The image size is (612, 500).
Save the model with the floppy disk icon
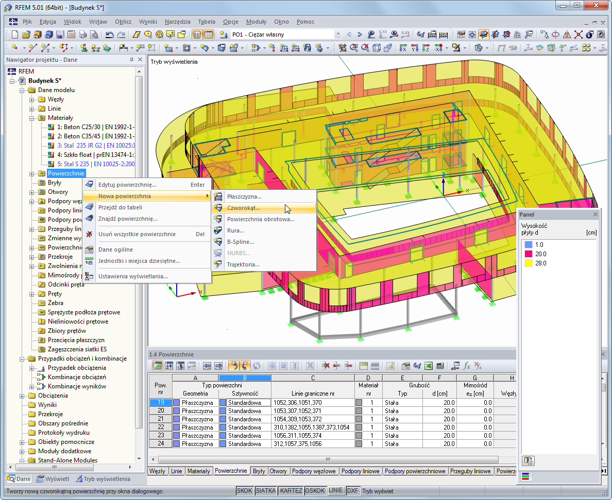[x=60, y=34]
